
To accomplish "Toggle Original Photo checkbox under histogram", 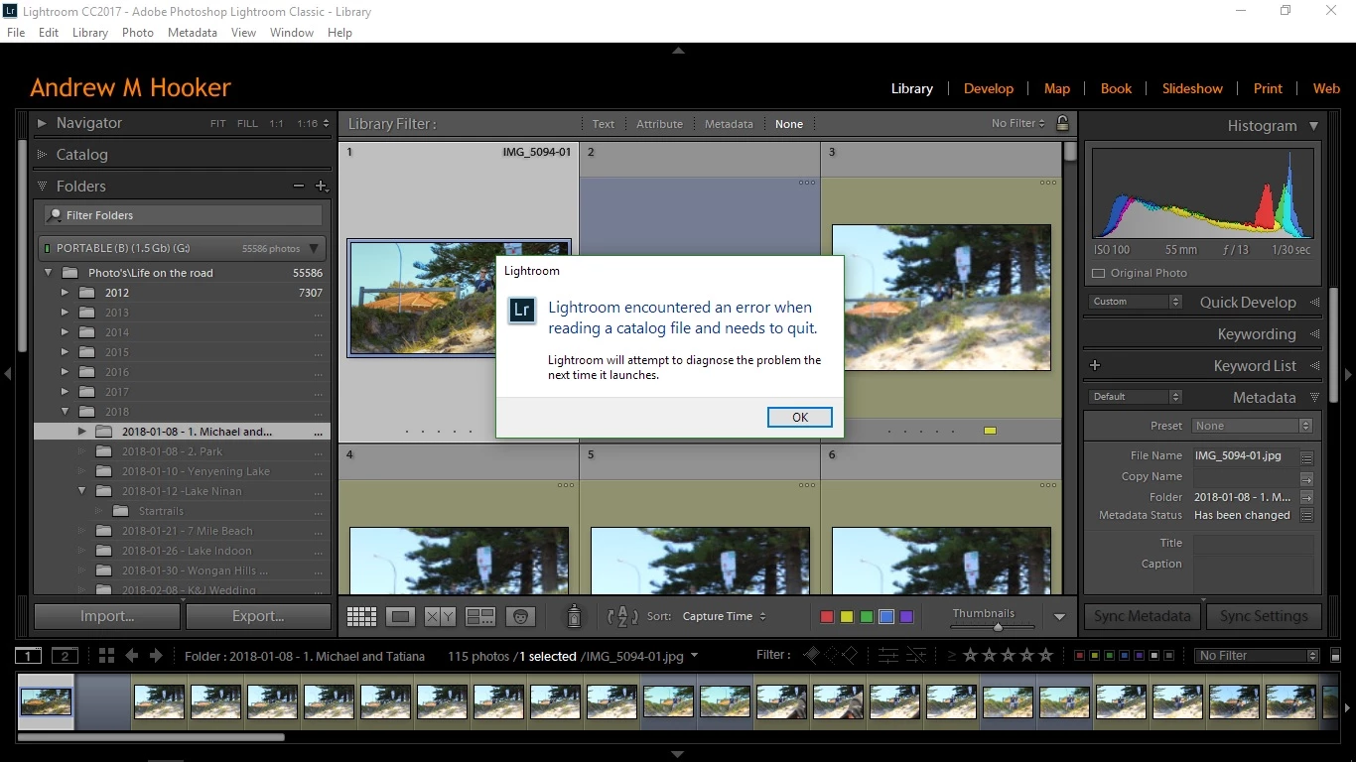I will pos(1098,273).
